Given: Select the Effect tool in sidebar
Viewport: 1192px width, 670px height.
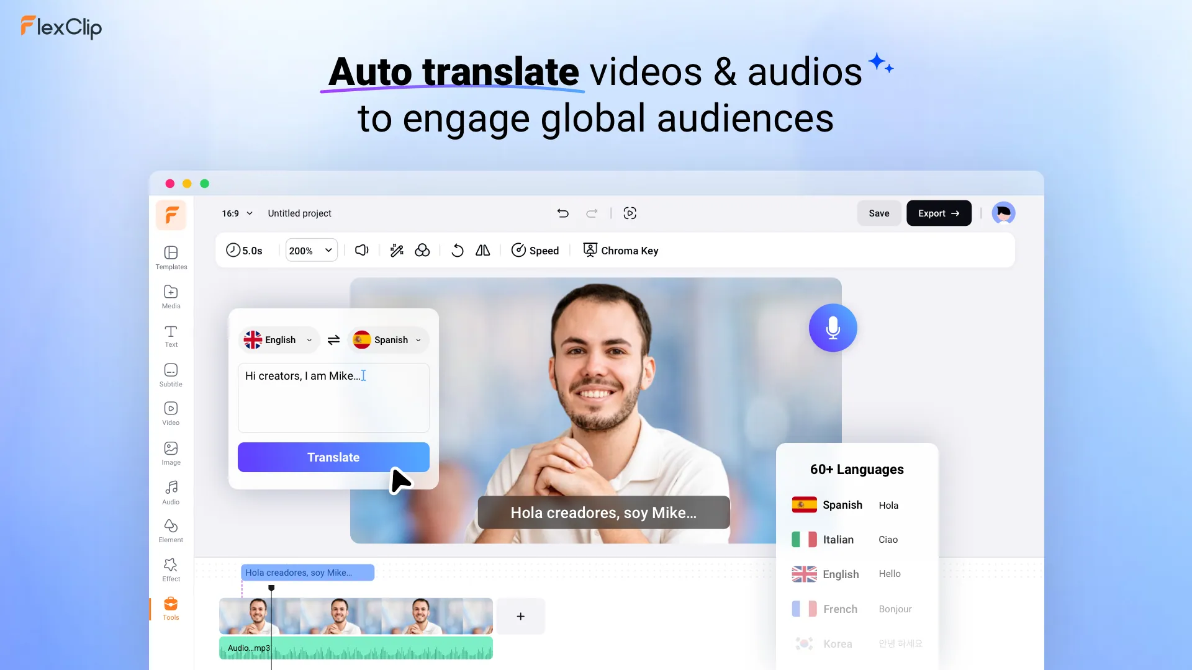Looking at the screenshot, I should click(170, 570).
